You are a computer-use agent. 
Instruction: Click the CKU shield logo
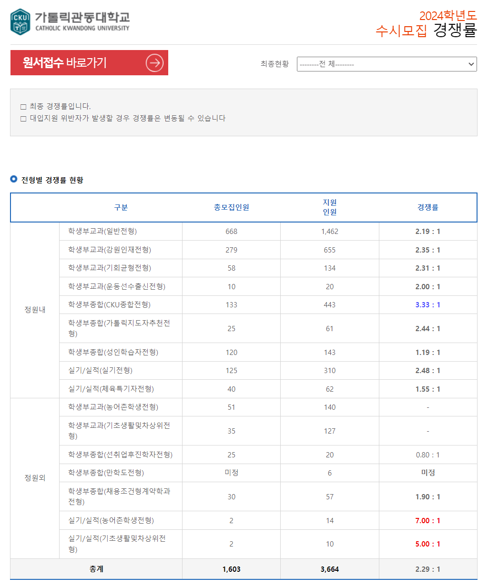pos(19,21)
